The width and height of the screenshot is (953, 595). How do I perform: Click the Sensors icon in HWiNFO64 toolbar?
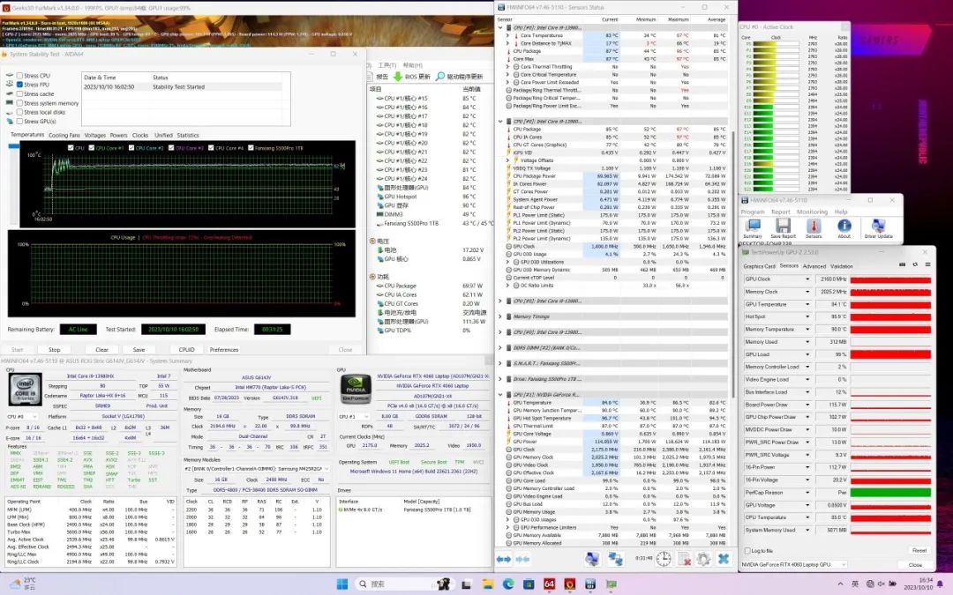(813, 227)
